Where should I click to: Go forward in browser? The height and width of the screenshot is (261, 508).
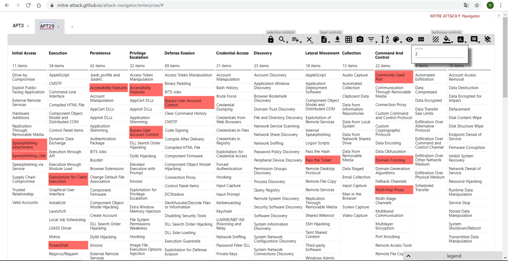coord(17,5)
